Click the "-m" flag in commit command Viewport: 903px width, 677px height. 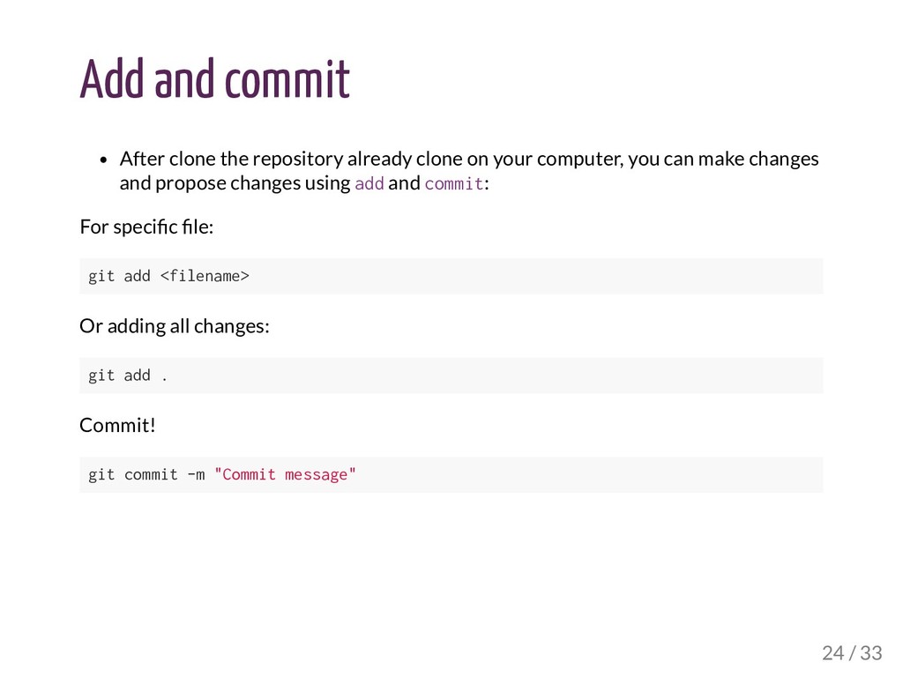click(196, 475)
